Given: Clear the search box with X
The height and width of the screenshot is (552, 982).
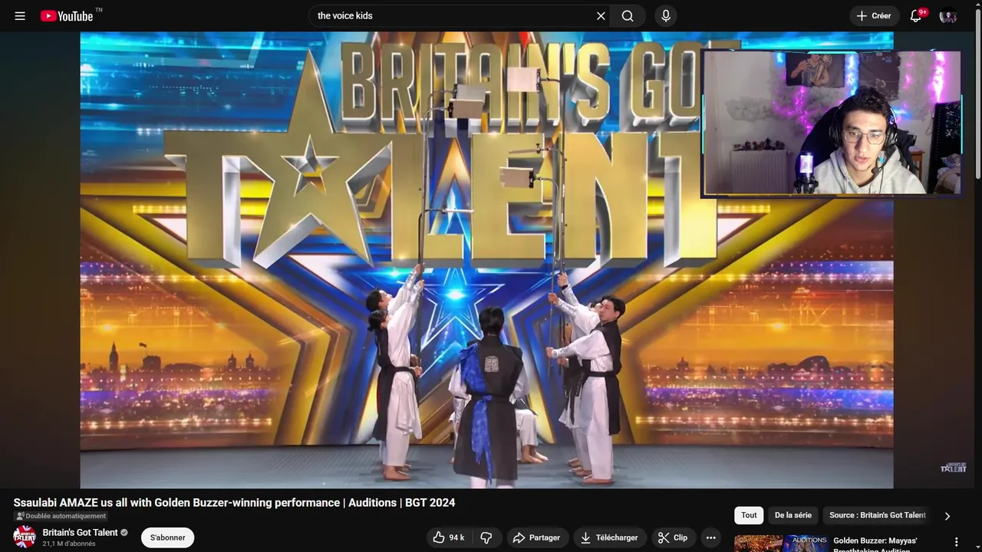Looking at the screenshot, I should pyautogui.click(x=601, y=15).
